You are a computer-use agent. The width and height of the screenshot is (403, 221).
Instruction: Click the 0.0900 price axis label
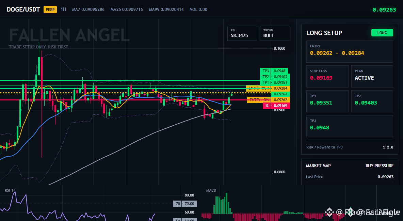tap(279, 110)
